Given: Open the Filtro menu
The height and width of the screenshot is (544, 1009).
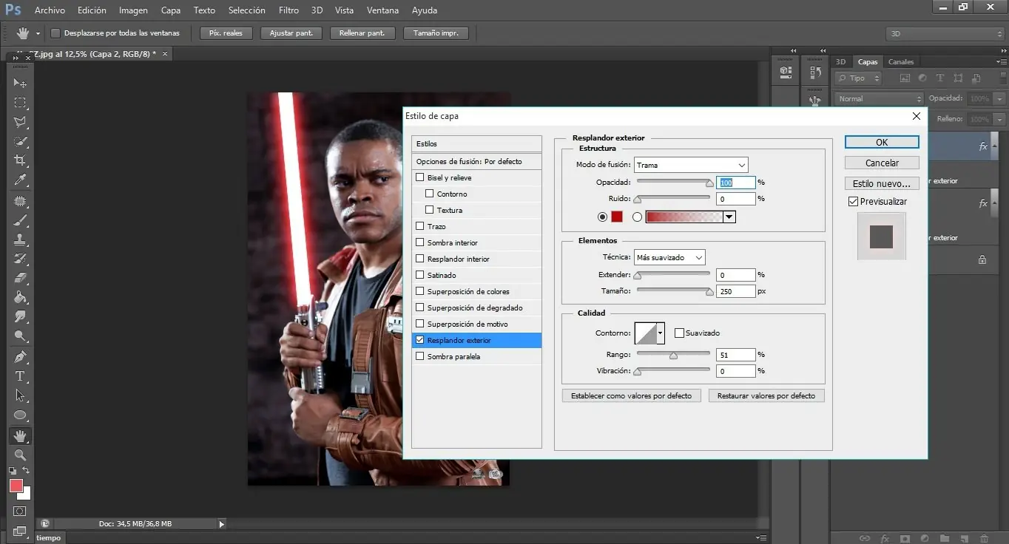Looking at the screenshot, I should [288, 10].
